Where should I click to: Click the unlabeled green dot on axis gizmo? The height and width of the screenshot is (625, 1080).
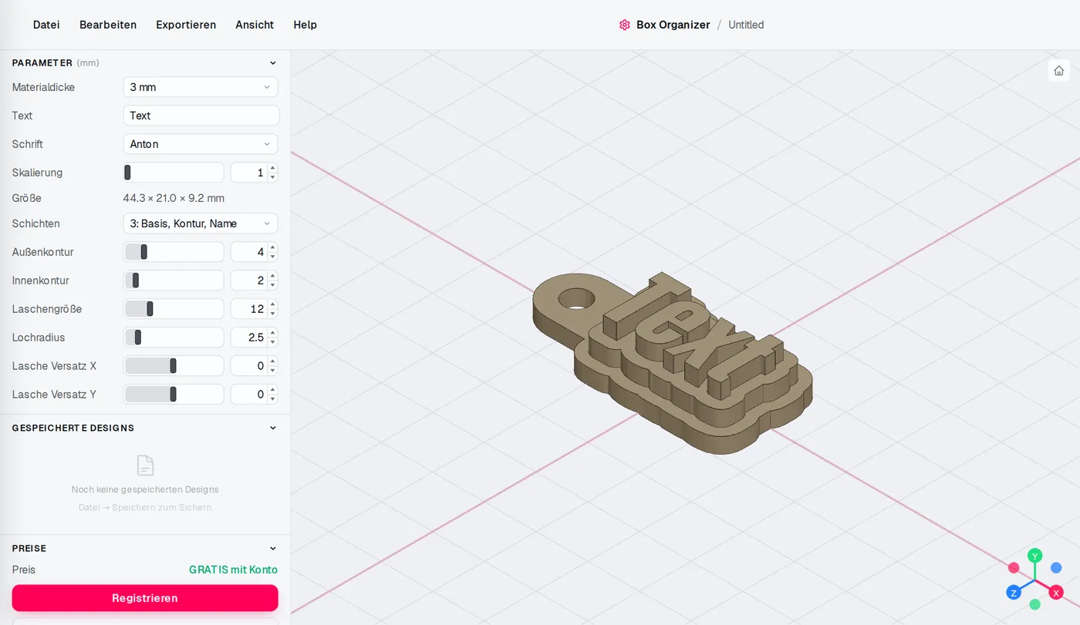1035,604
